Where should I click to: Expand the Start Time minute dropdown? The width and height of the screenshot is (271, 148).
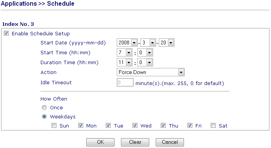coord(145,53)
